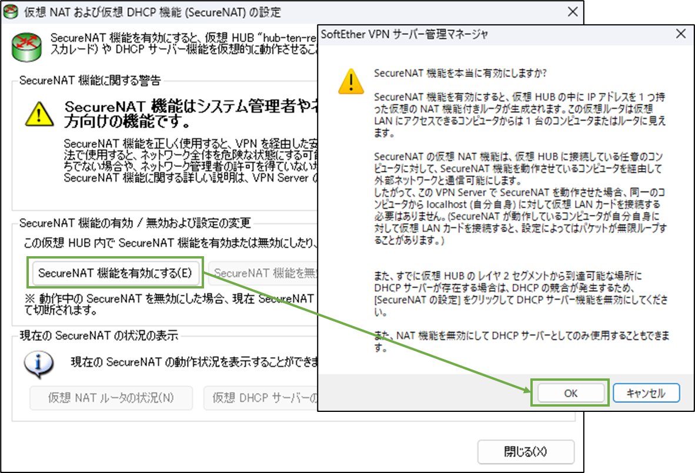The height and width of the screenshot is (473, 695).
Task: Click キャンセル in the SoftEther dialog
Action: (646, 393)
